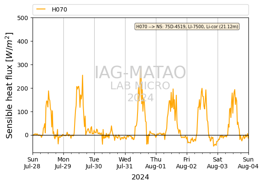Click the Sun Jul-28 date label
Viewport: 263px width, 185px height.
[32, 163]
